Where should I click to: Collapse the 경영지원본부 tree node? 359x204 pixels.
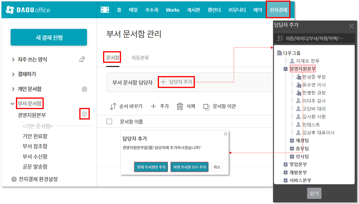tap(285, 69)
